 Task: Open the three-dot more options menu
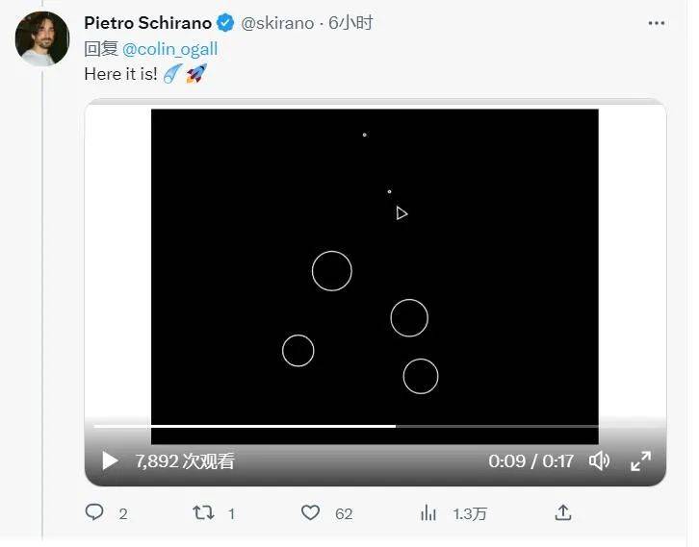pos(657,23)
